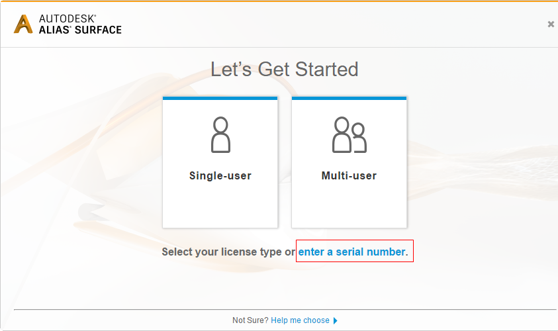Close the Let's Get Started dialog
The width and height of the screenshot is (558, 331).
[551, 24]
